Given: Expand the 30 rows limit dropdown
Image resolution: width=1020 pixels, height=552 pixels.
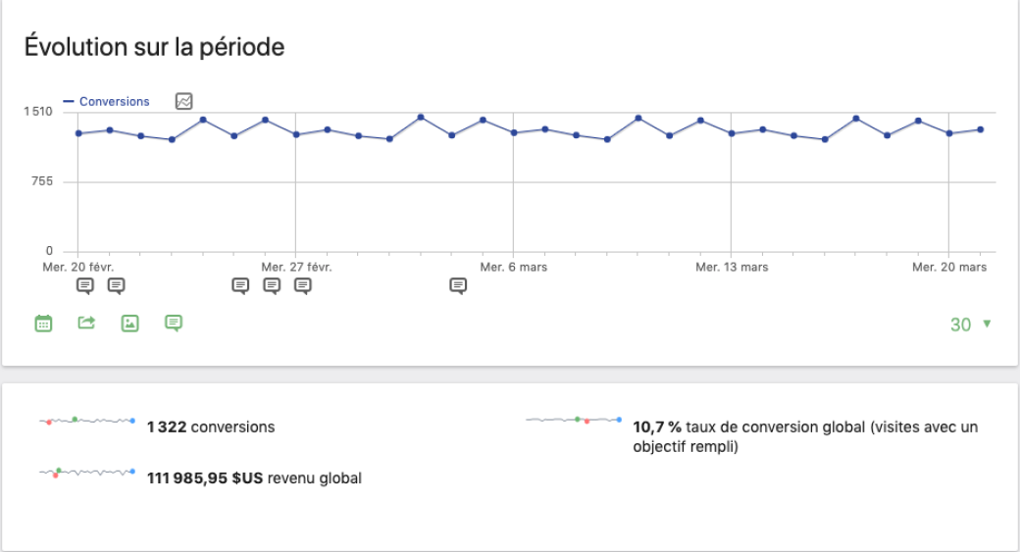Looking at the screenshot, I should coord(971,325).
